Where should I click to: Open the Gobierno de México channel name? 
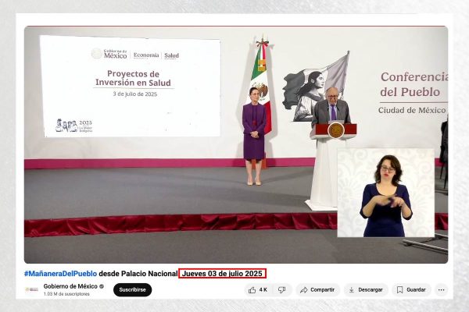[70, 286]
